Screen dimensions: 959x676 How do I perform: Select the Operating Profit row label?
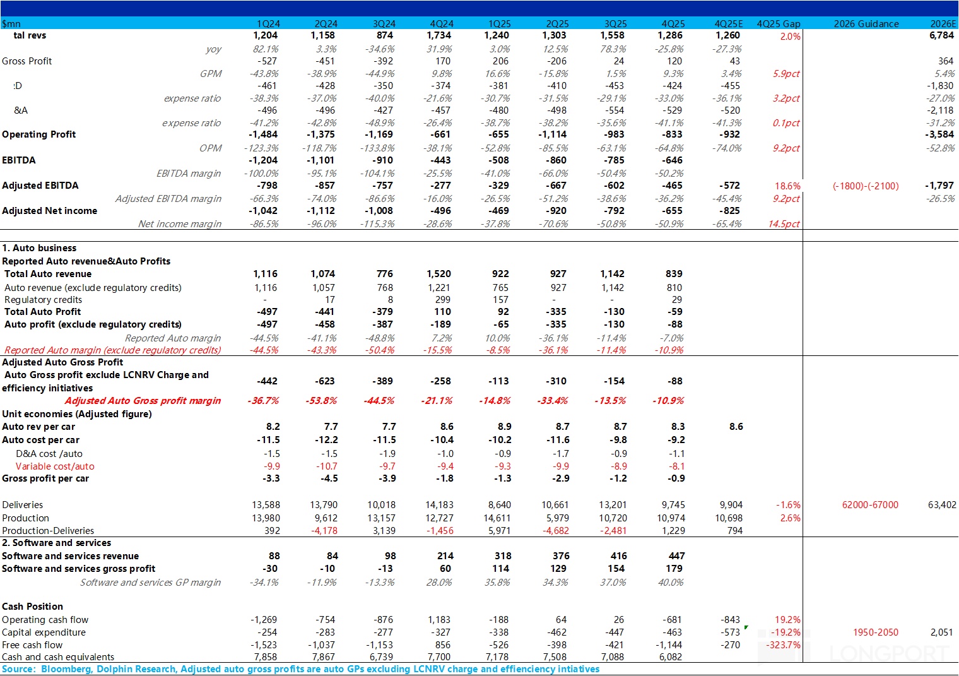click(39, 134)
